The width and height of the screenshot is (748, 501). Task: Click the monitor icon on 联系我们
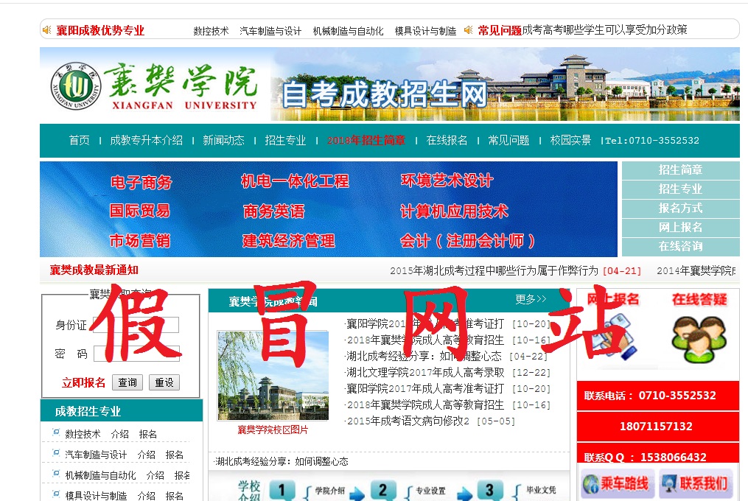(669, 483)
